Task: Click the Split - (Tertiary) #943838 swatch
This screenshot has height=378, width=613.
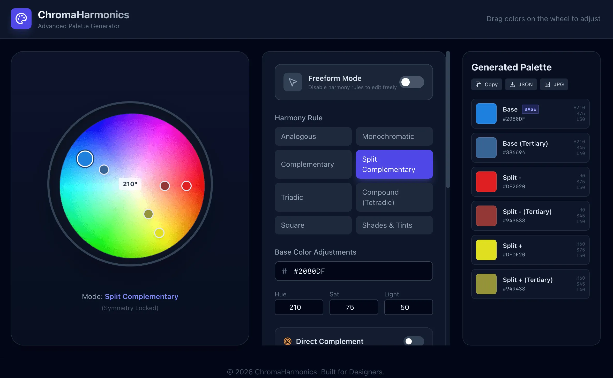Action: pyautogui.click(x=486, y=216)
